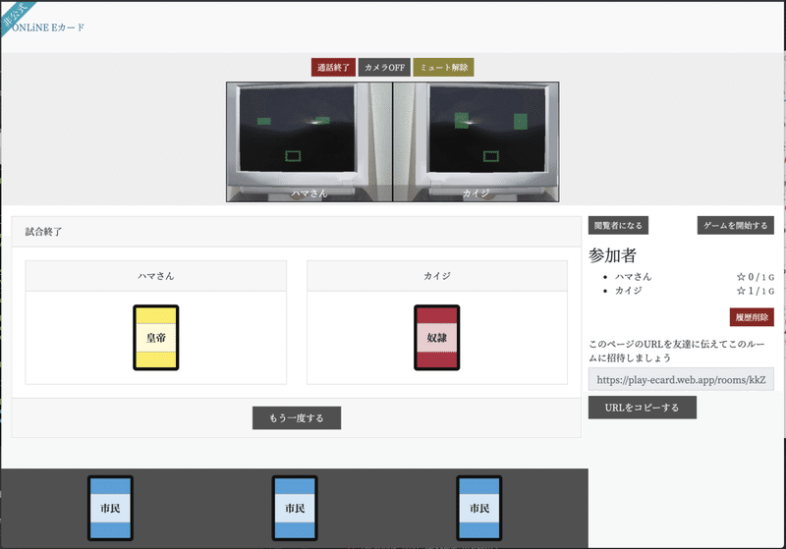Click the 通話終了 end call button
The width and height of the screenshot is (786, 549).
(x=333, y=67)
